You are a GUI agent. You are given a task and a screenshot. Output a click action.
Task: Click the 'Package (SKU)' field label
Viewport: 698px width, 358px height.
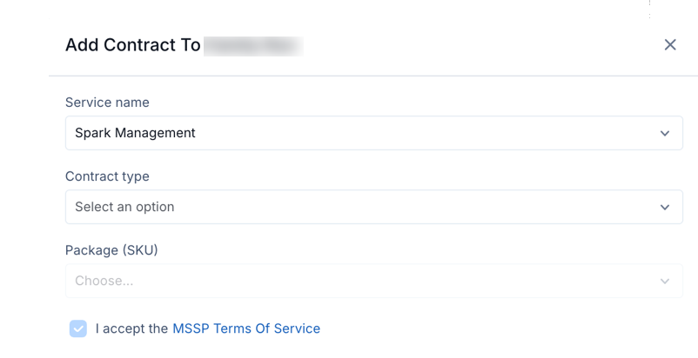point(111,250)
